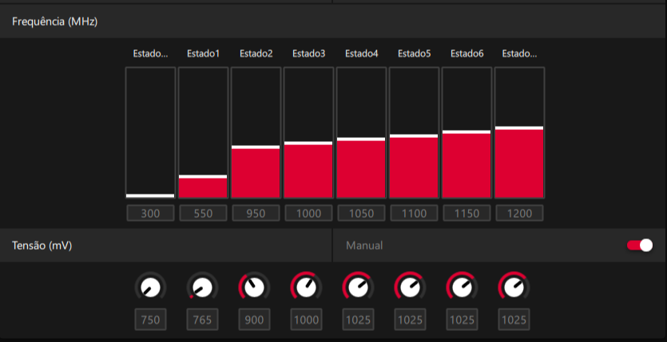Screen dimensions: 667x342
Task: Click the 1200 MHz frequency field
Action: (519, 213)
